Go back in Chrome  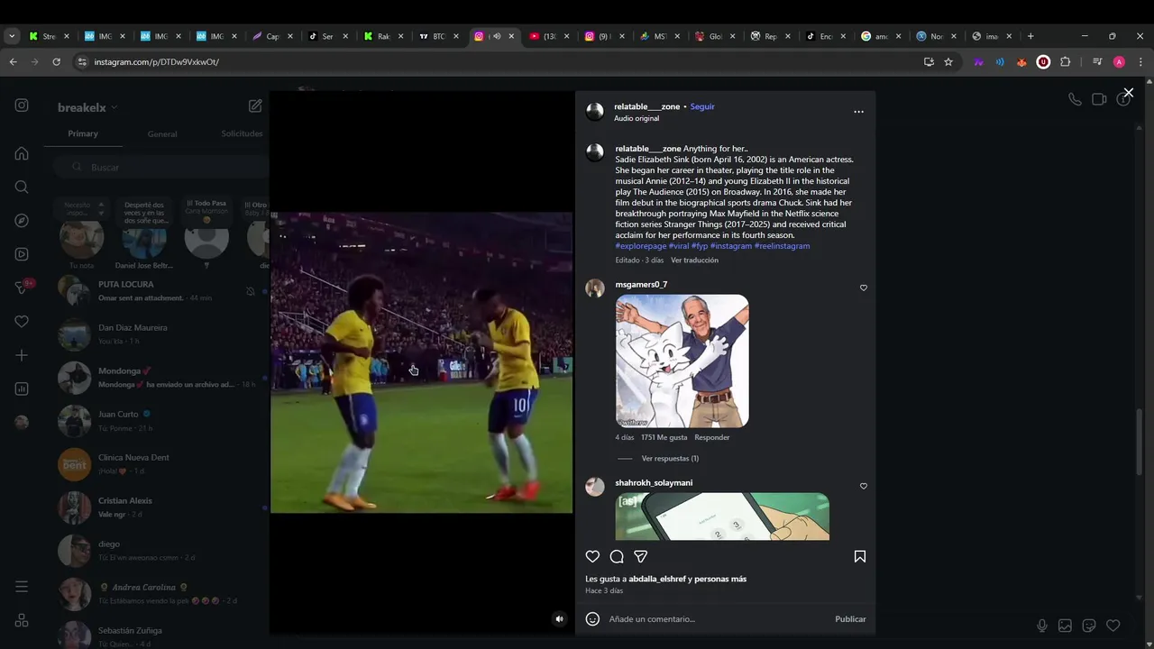pyautogui.click(x=13, y=62)
